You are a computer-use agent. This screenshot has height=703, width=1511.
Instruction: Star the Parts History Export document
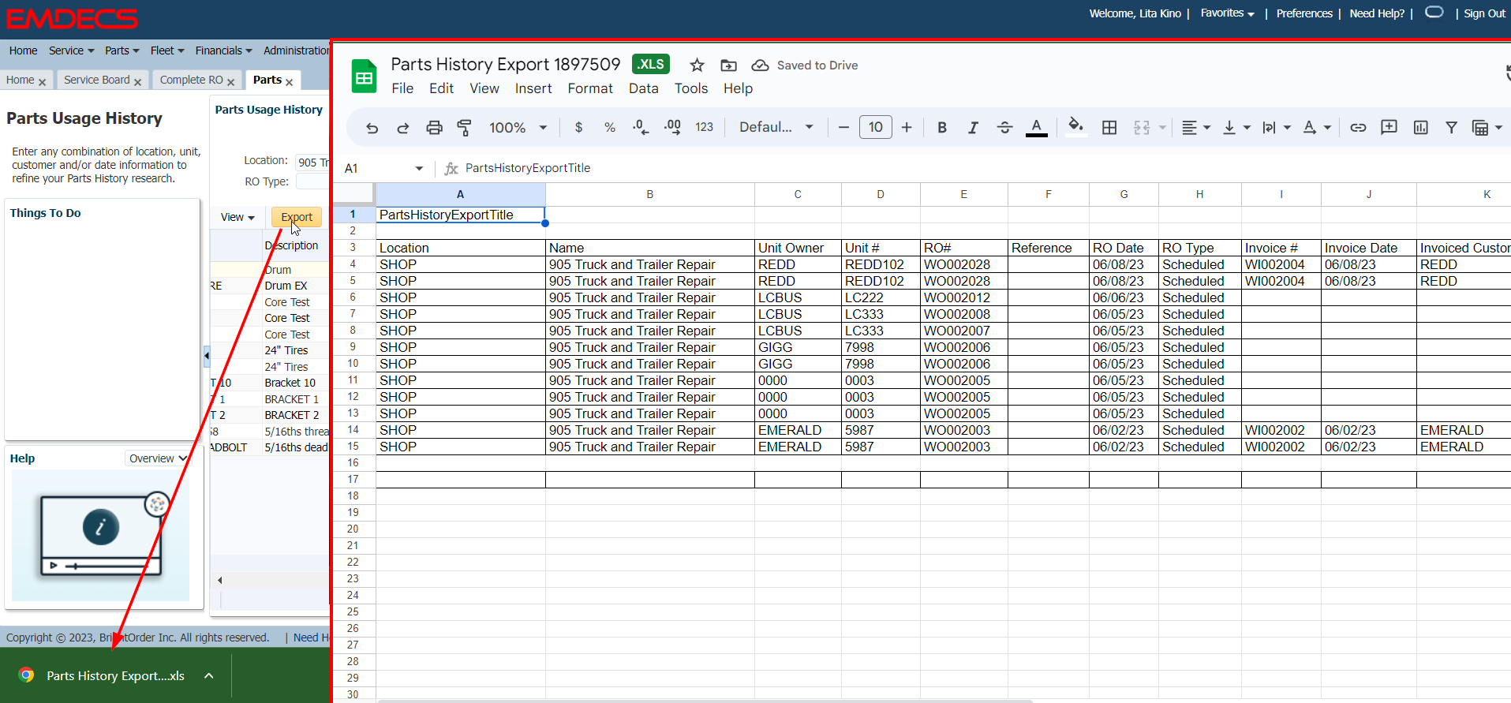pos(697,65)
